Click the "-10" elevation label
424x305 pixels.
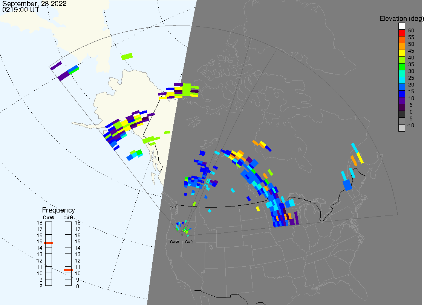pos(410,125)
